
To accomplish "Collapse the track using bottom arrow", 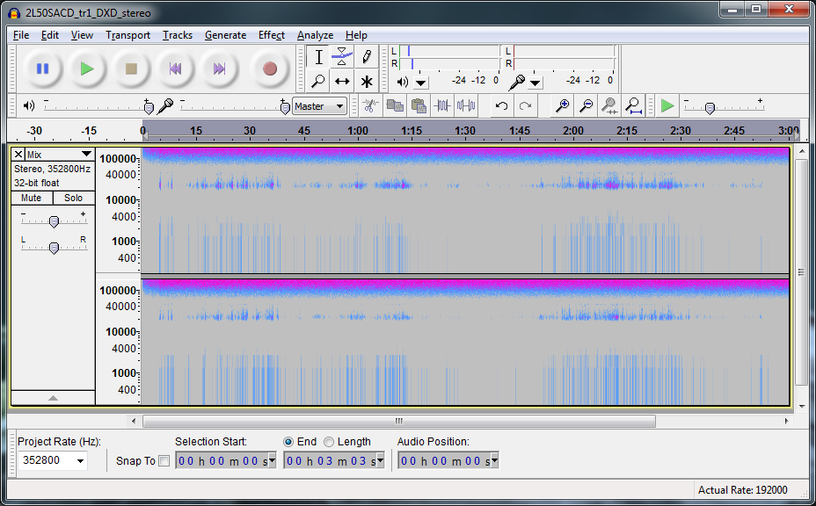I will (53, 398).
